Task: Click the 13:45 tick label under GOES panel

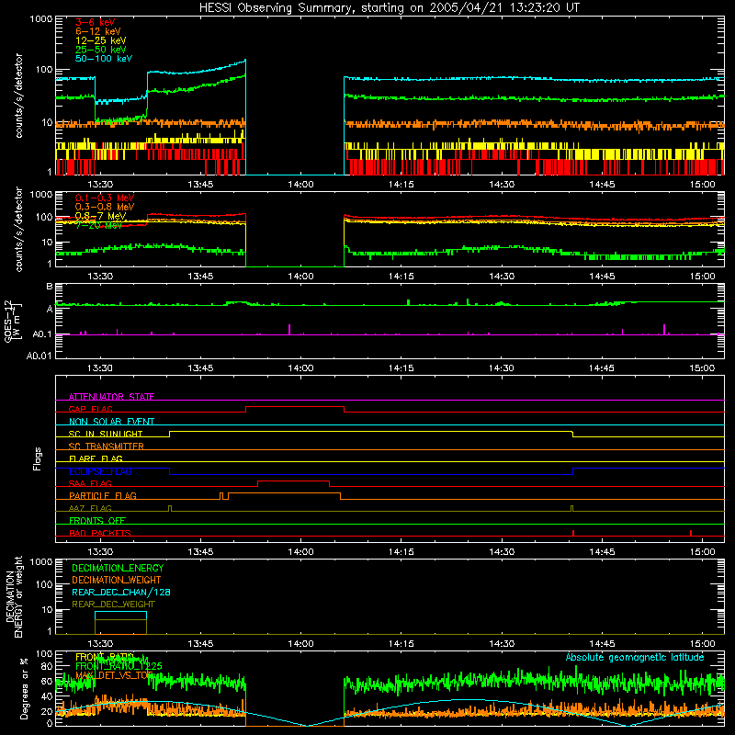Action: 200,368
